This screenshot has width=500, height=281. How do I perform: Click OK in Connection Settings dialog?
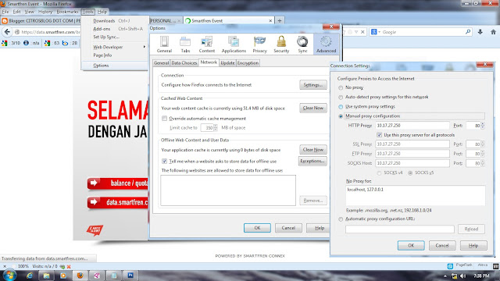411,246
